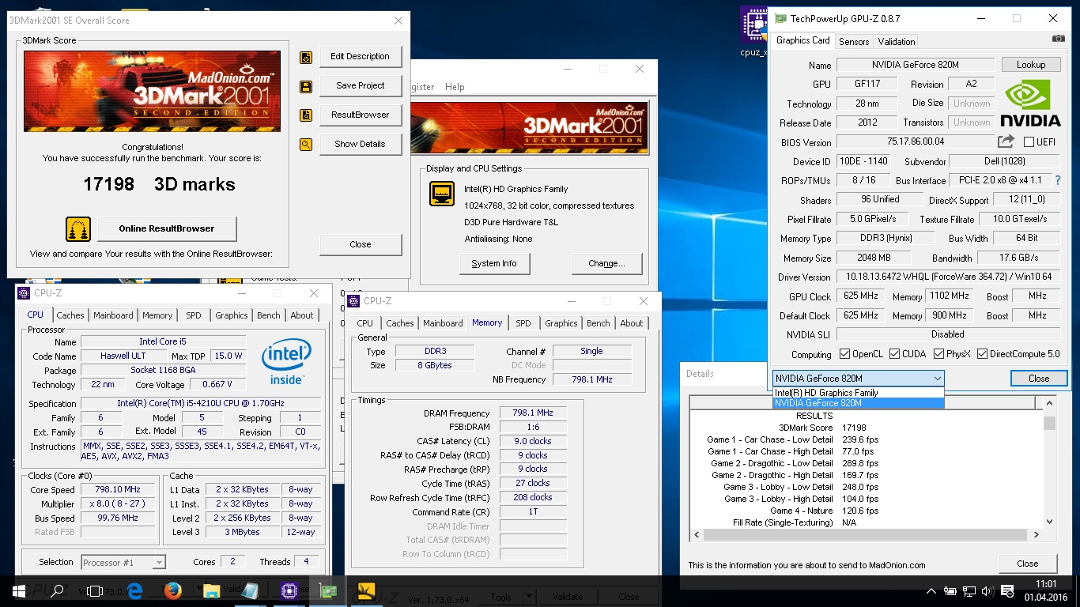
Task: Click the battery status tray icon
Action: [950, 591]
